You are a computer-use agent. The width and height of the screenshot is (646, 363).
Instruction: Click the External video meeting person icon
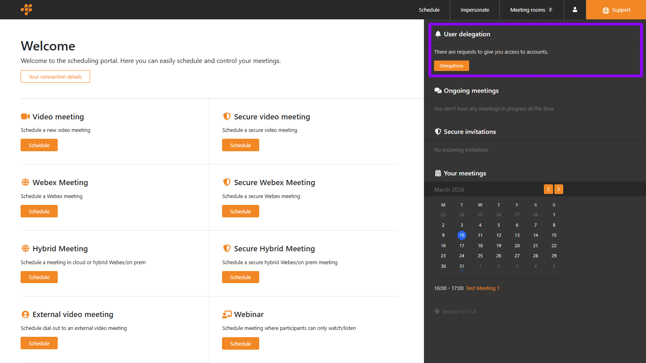tap(25, 315)
